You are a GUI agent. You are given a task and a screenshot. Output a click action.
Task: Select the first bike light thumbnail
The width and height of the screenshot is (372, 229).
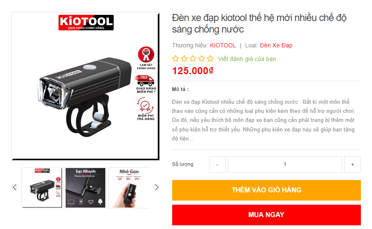[42, 187]
